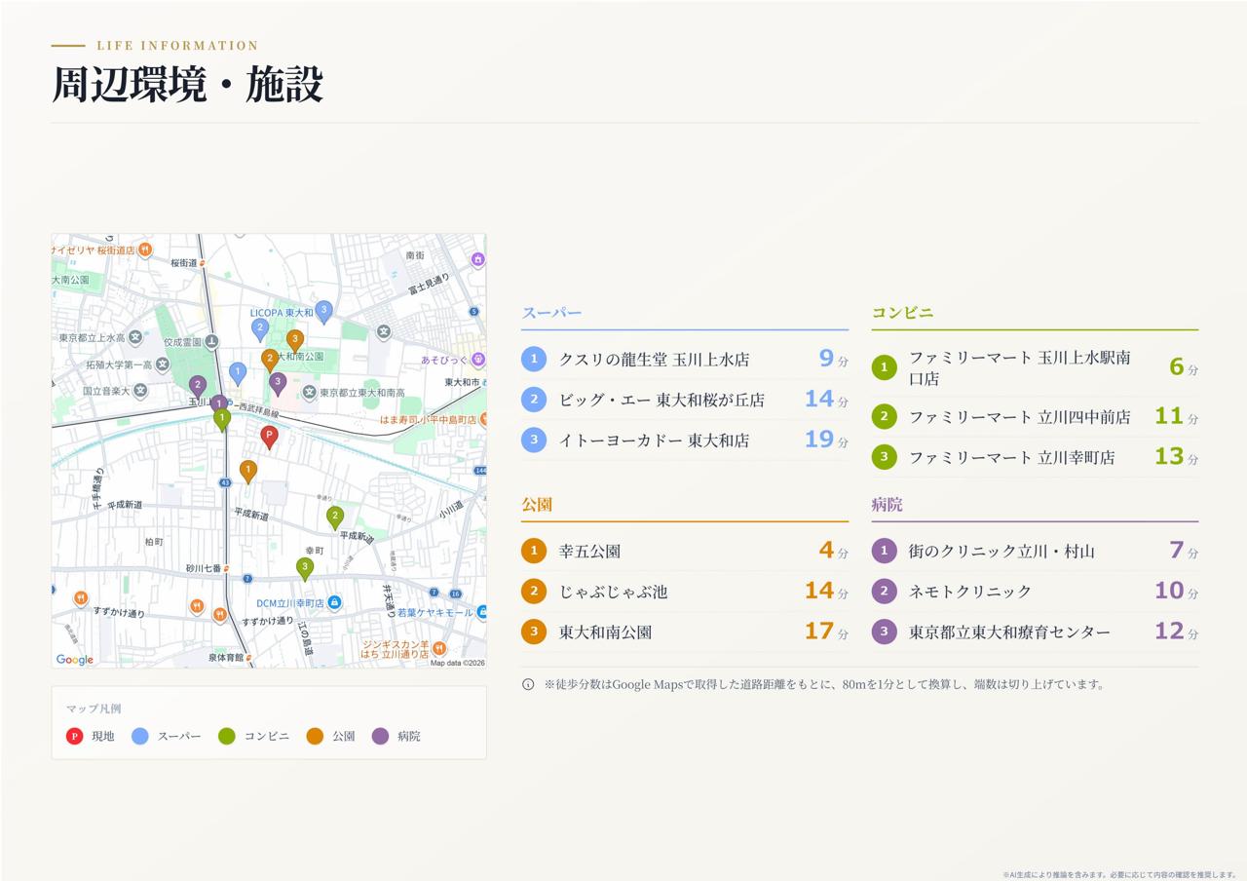
Task: Click the 周辺環境・施設 page title
Action: click(x=187, y=85)
